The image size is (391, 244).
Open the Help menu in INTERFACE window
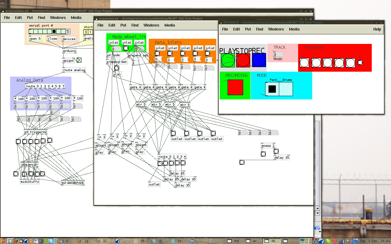point(377,29)
